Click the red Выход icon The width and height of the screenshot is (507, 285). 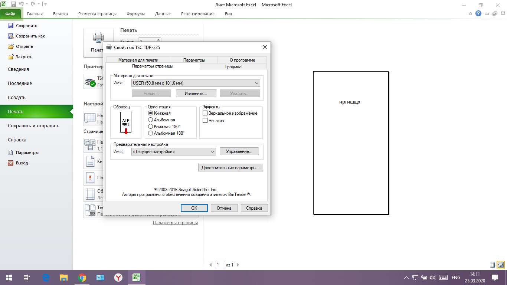[11, 163]
